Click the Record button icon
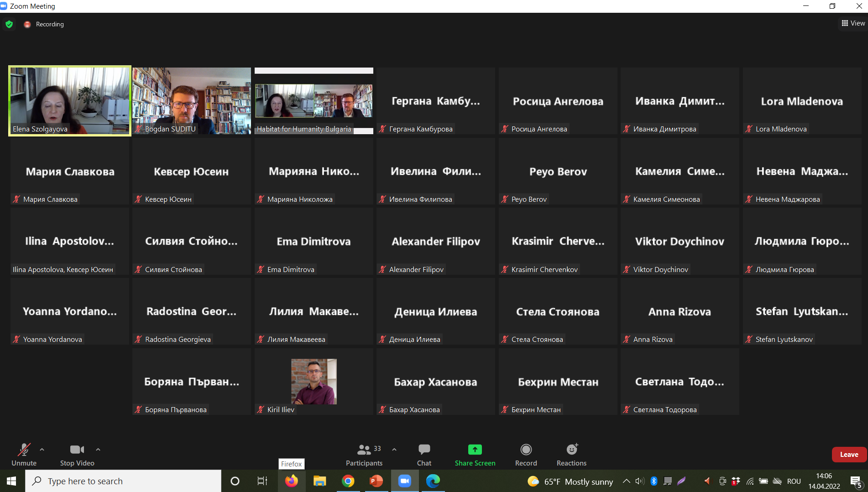Viewport: 868px width, 492px height. tap(526, 450)
